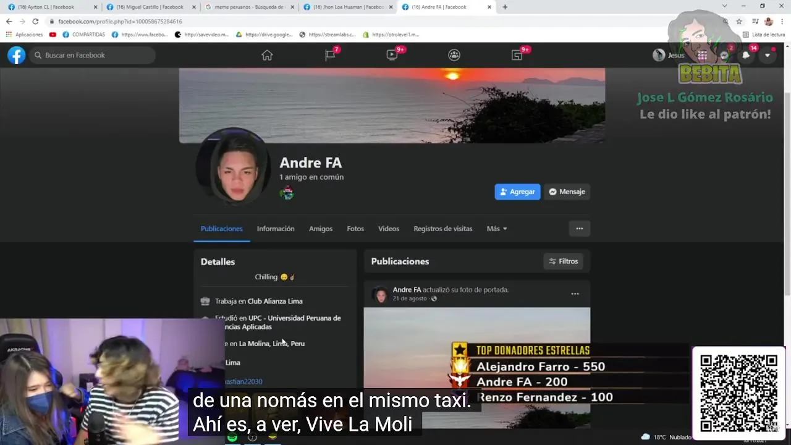Open the post three-dots menu
Image resolution: width=791 pixels, height=445 pixels.
pos(575,294)
